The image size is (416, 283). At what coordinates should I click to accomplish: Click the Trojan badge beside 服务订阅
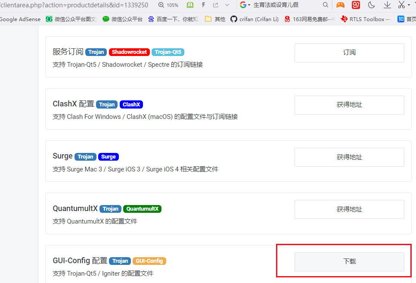[x=96, y=52]
